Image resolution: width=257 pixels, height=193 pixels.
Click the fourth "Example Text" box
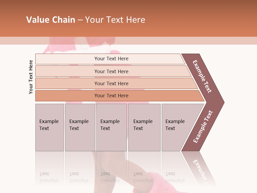click(x=144, y=127)
